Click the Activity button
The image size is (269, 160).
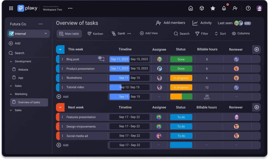tap(202, 23)
